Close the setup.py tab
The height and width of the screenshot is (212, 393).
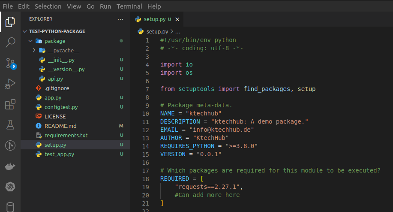pyautogui.click(x=177, y=19)
